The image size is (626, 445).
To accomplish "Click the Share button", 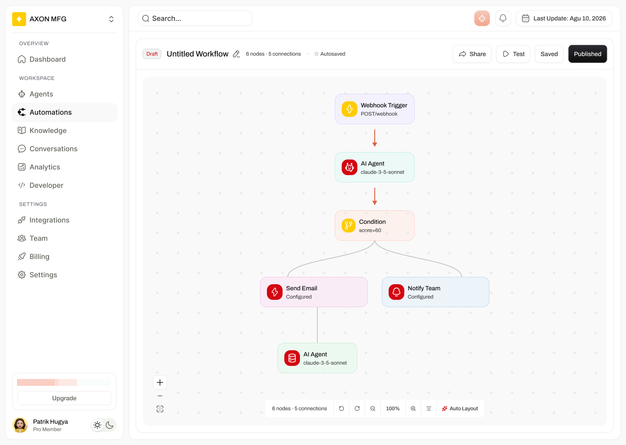I will 472,54.
